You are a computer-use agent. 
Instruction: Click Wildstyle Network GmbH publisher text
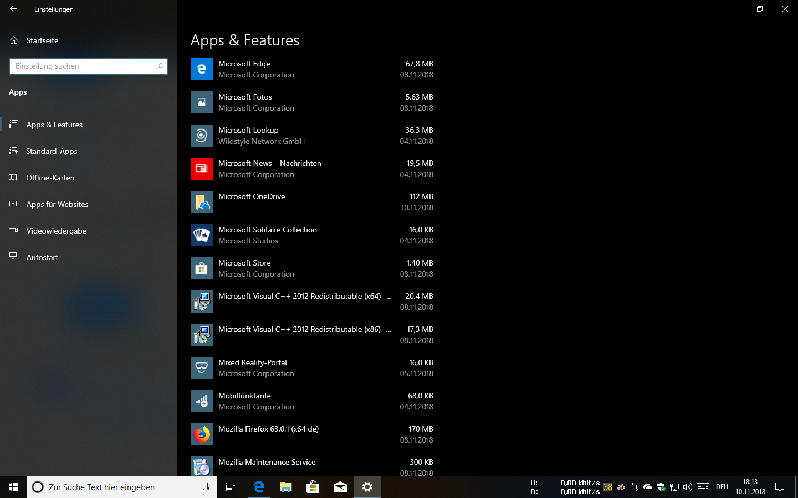click(262, 141)
